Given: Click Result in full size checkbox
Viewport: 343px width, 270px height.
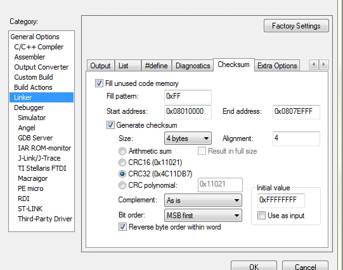Looking at the screenshot, I should coord(202,151).
